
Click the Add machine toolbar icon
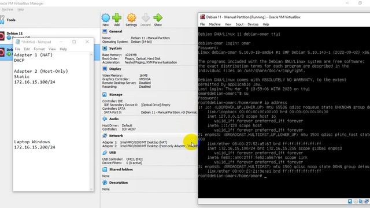pos(117,18)
